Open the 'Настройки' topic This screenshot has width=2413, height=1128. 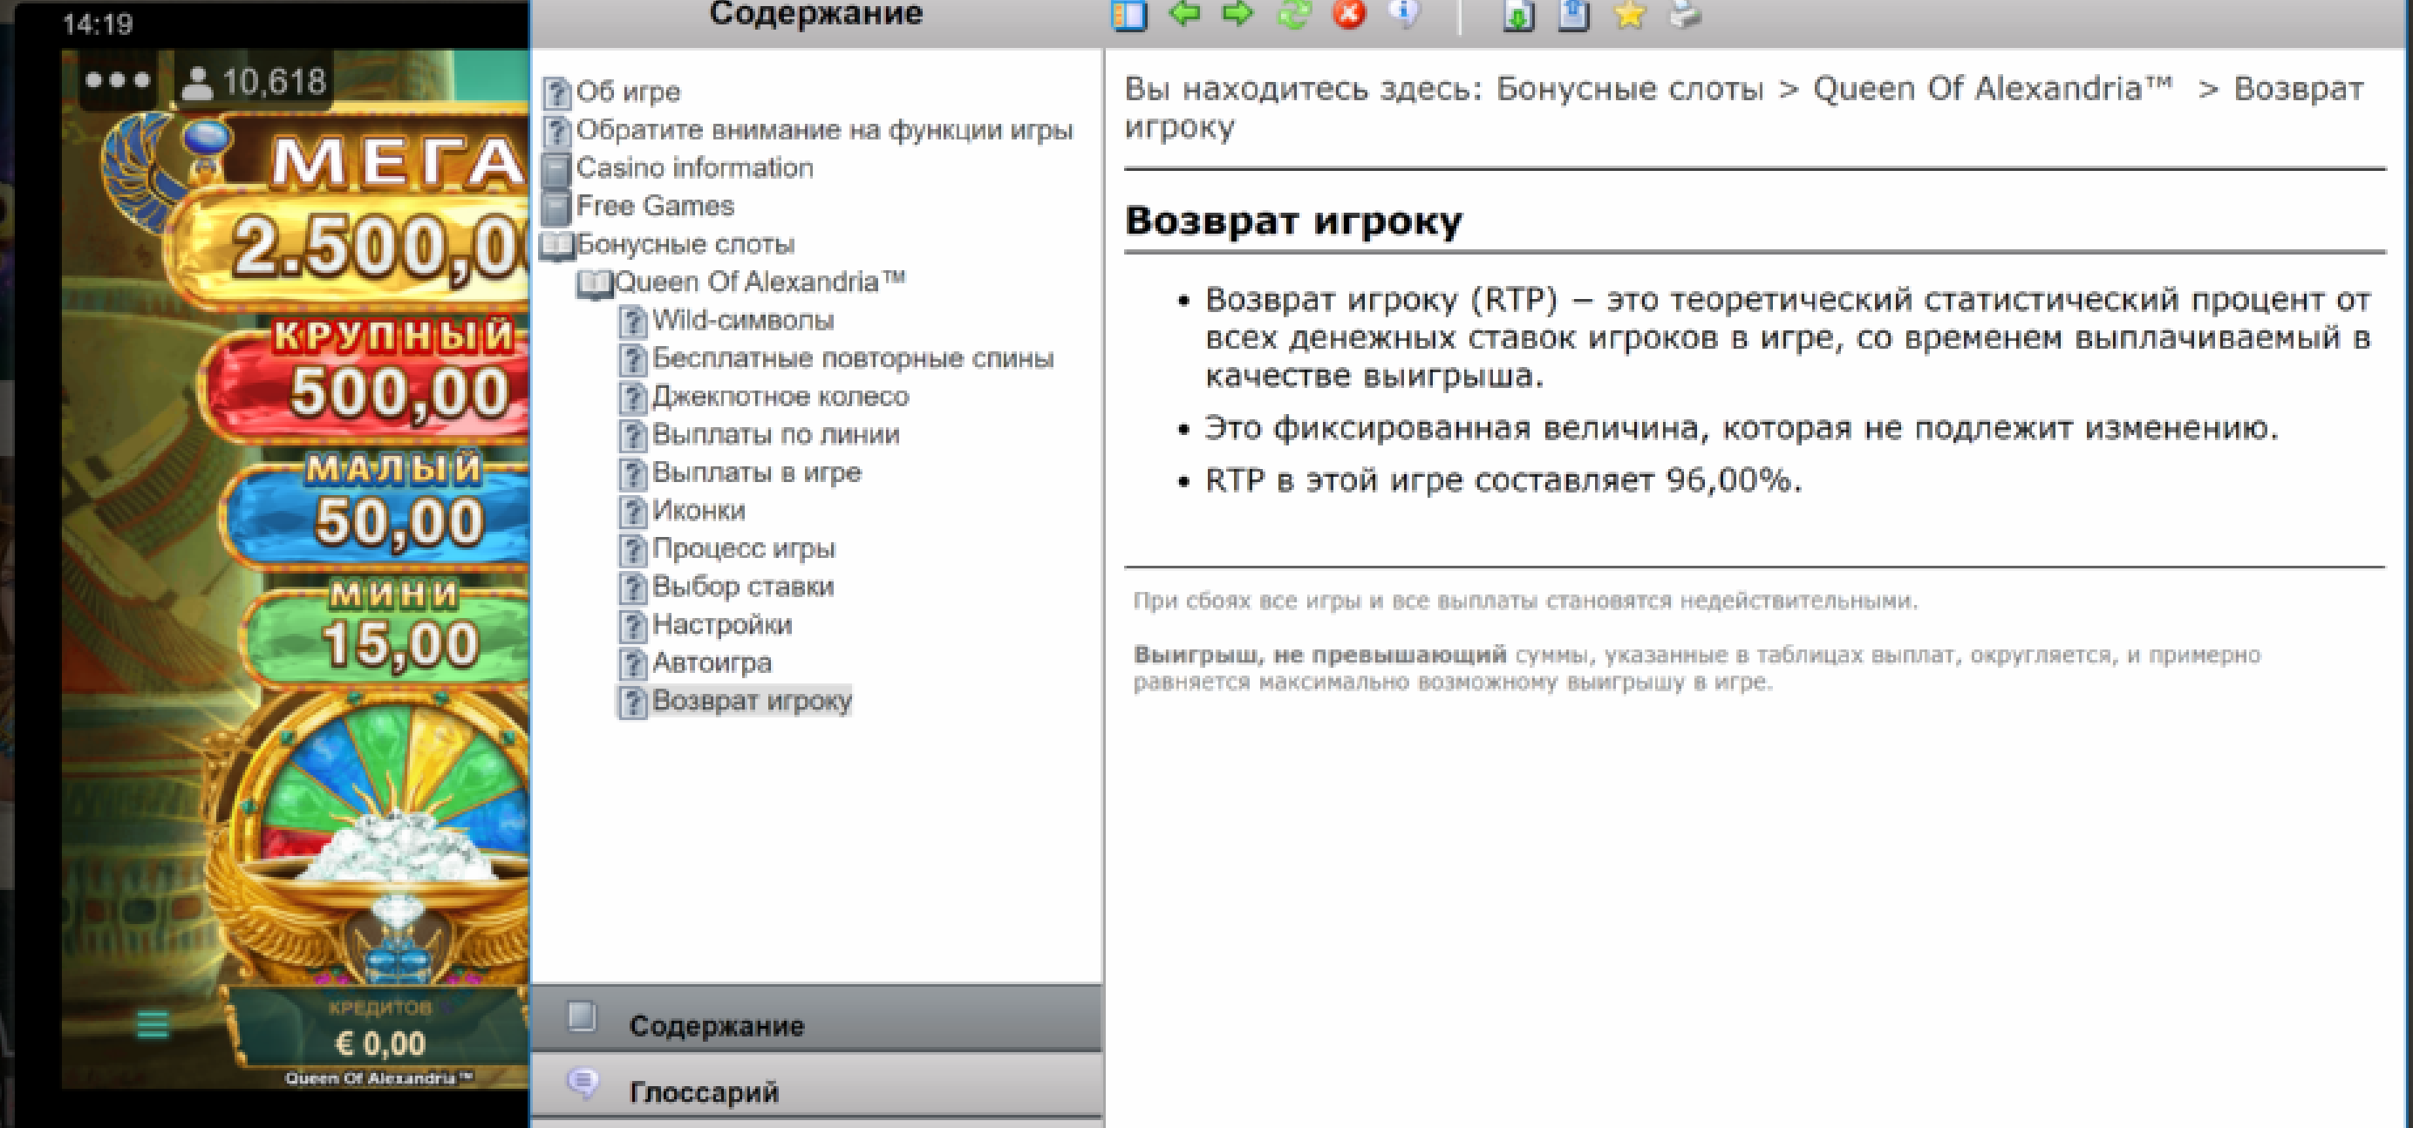[x=722, y=624]
